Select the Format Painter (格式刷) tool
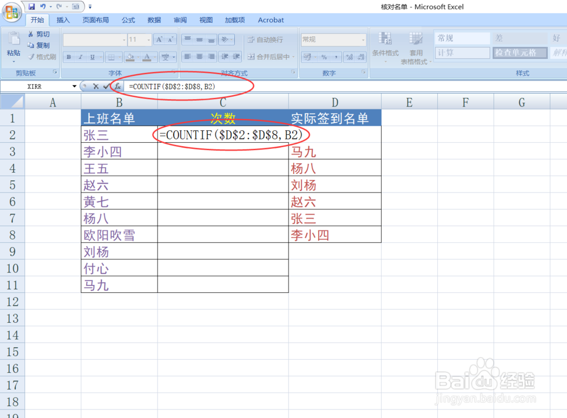The height and width of the screenshot is (418, 567). [40, 57]
